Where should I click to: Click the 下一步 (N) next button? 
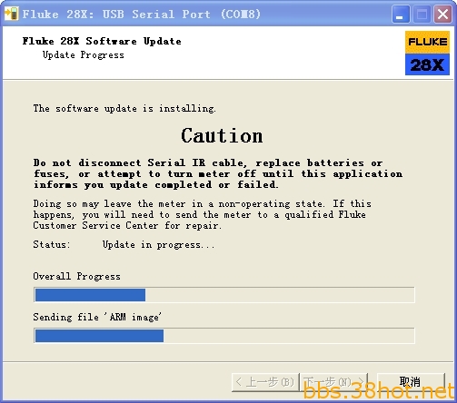[333, 382]
